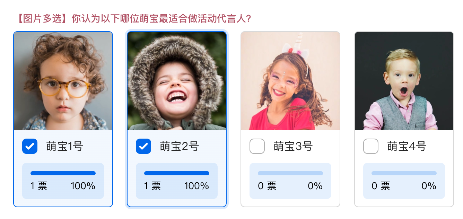Click 萌宝4号 0% percentage text
The image size is (463, 219).
(429, 186)
